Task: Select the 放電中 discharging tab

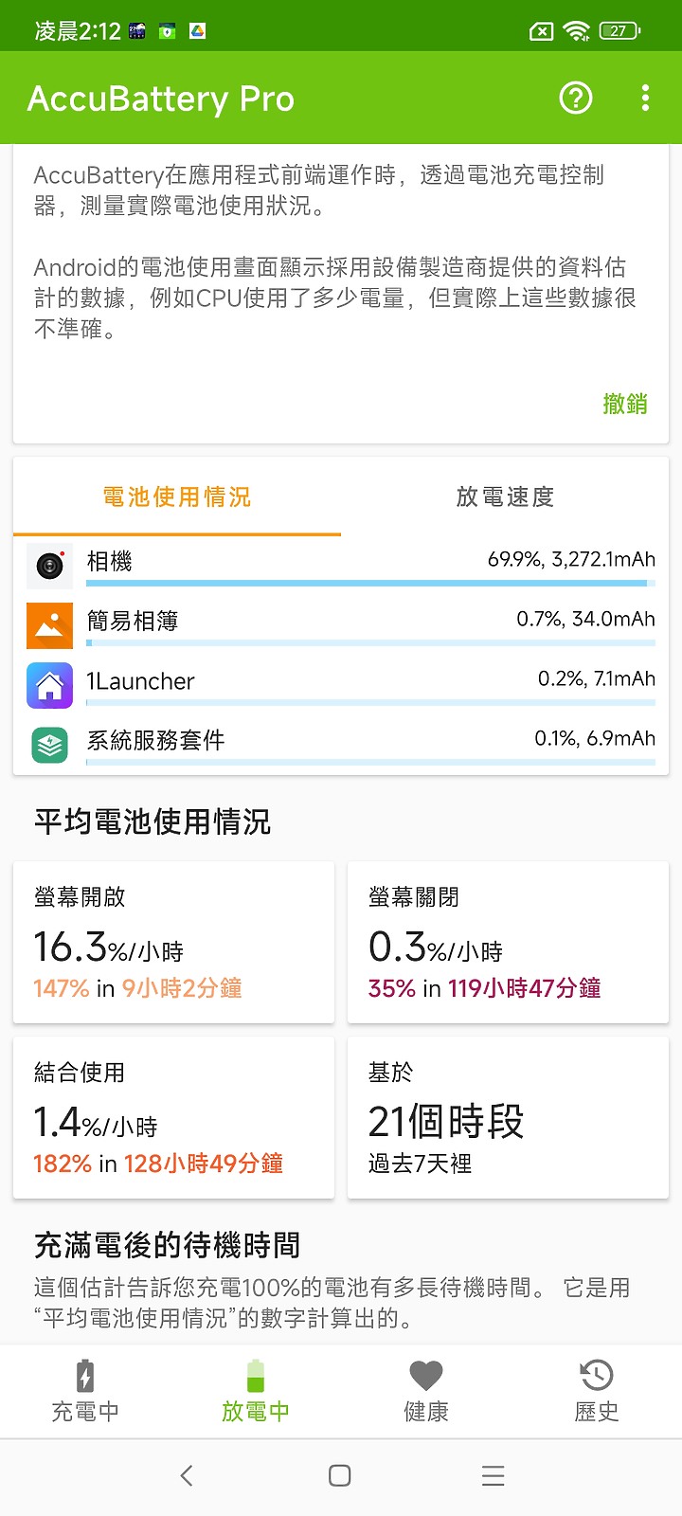Action: [256, 1391]
